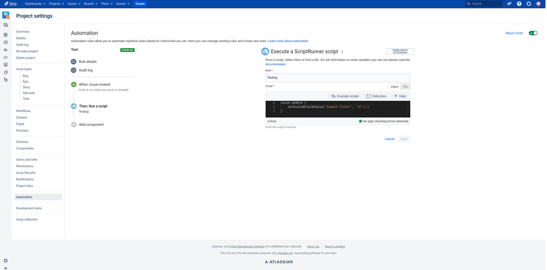Delete the ScriptRunner action via trash icon
Viewport: 547px width, 270px height.
coord(342,51)
